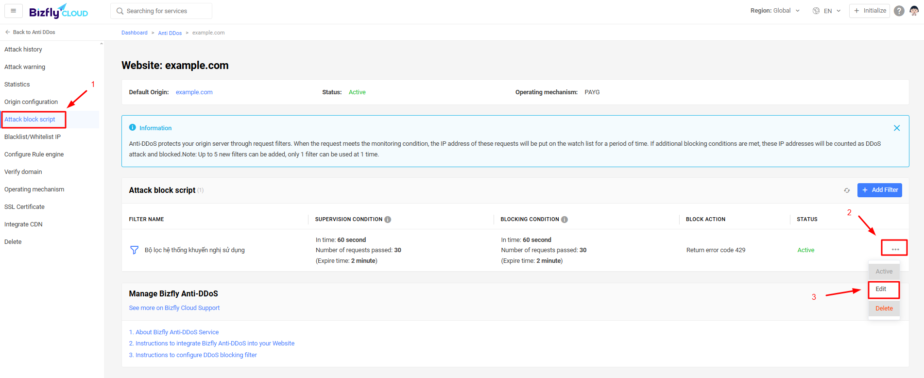Open the three-dot actions menu
Viewport: 924px width, 378px height.
pyautogui.click(x=895, y=249)
